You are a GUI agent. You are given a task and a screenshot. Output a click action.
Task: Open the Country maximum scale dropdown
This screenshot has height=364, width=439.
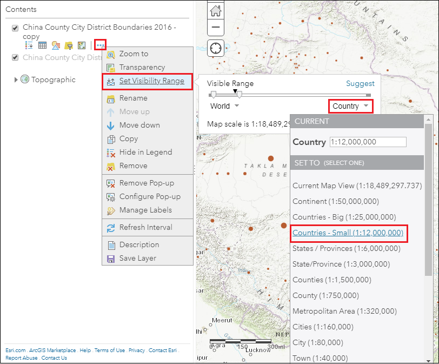pyautogui.click(x=350, y=107)
